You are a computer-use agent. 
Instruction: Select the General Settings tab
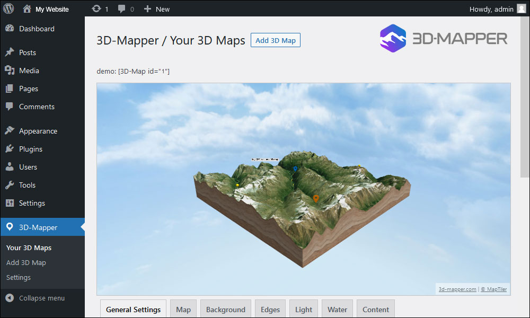(x=133, y=309)
